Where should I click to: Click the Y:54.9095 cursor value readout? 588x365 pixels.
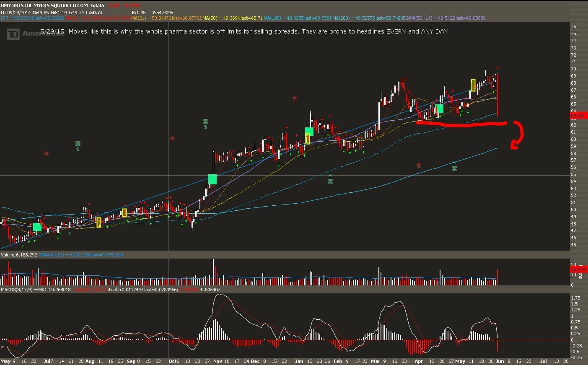163,13
